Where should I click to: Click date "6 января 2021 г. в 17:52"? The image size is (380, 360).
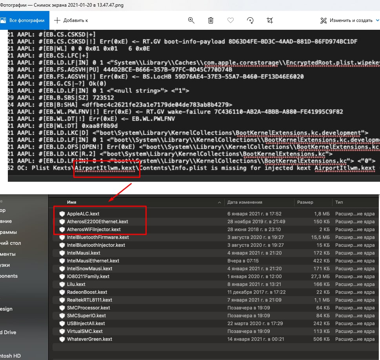pyautogui.click(x=254, y=213)
